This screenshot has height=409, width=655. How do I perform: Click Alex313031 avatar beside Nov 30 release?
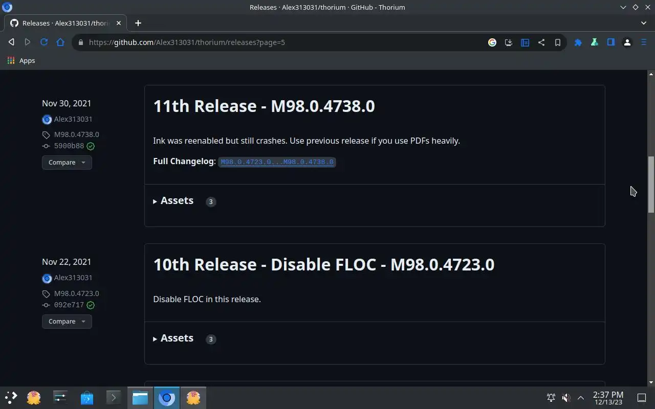pos(47,120)
